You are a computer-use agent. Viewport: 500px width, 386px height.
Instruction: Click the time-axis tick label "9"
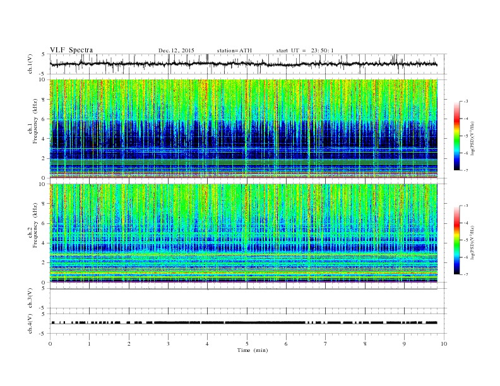coord(404,344)
